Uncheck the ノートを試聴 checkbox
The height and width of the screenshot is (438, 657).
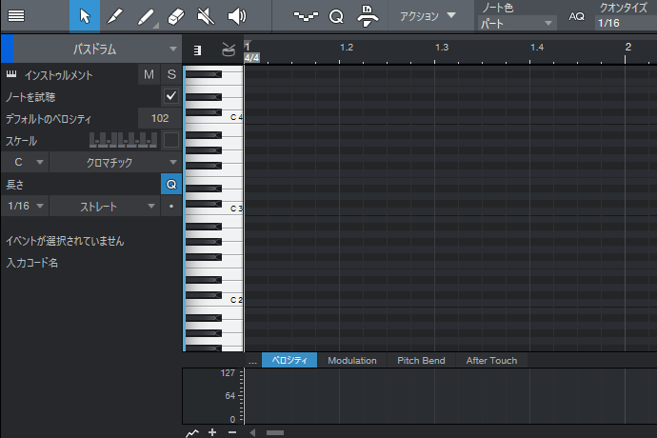171,96
